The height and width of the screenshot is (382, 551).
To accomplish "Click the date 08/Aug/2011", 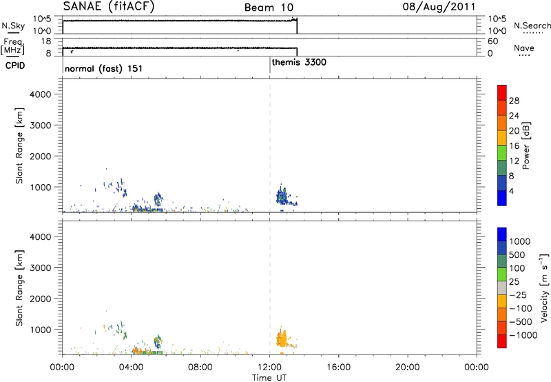I will click(x=439, y=7).
